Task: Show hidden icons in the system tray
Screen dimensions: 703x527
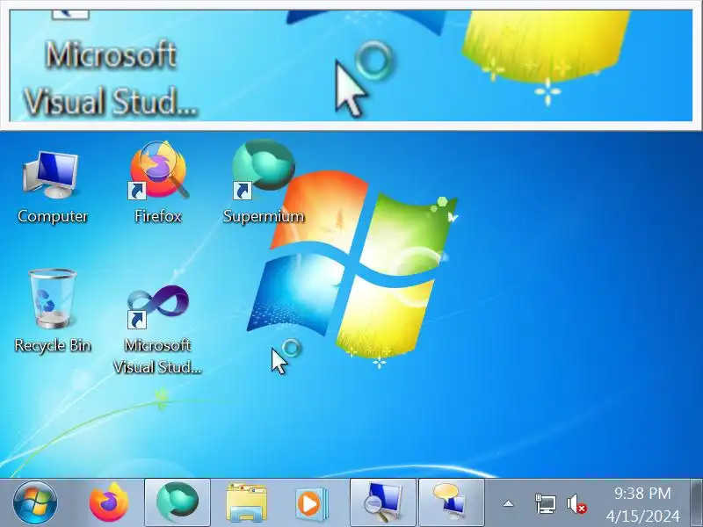Action: click(508, 503)
